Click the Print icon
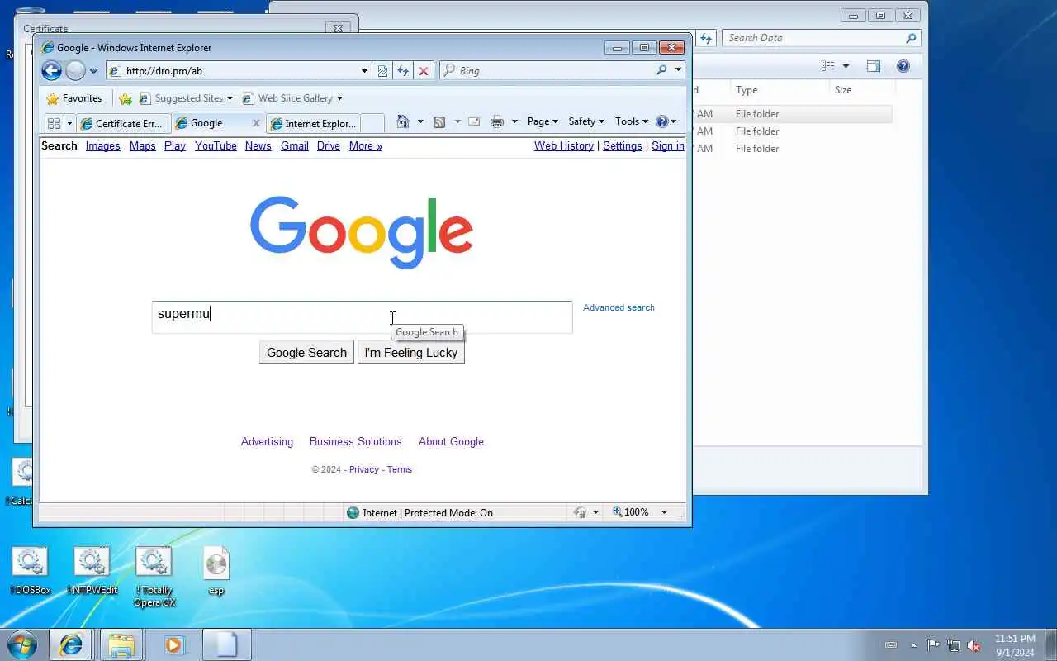Viewport: 1057px width, 661px height. click(x=497, y=121)
